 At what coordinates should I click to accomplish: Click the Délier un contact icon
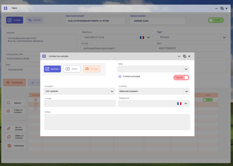click(x=9, y=137)
